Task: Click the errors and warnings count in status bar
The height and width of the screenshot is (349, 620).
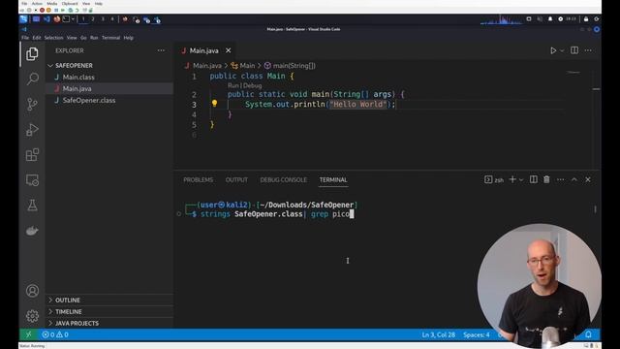Action: click(x=55, y=334)
